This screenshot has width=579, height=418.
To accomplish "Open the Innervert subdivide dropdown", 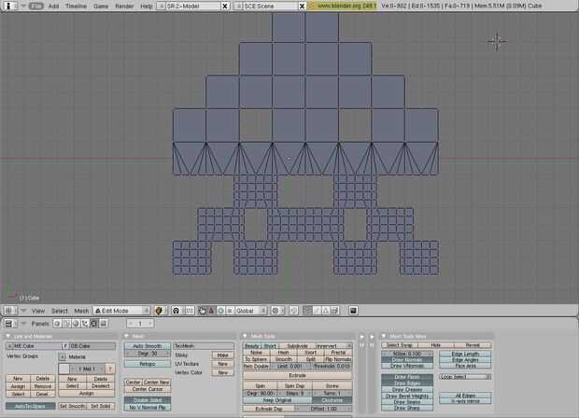I will click(333, 345).
